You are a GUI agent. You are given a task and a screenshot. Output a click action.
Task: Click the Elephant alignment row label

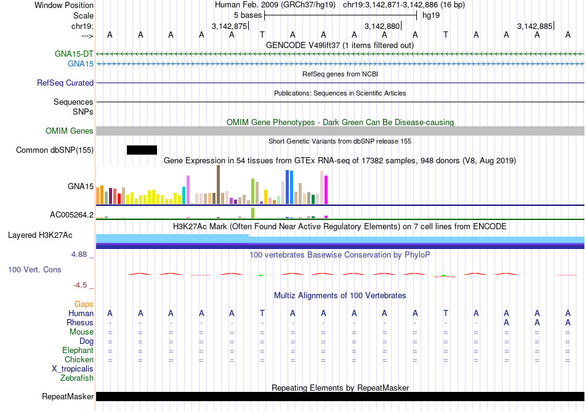(x=78, y=350)
